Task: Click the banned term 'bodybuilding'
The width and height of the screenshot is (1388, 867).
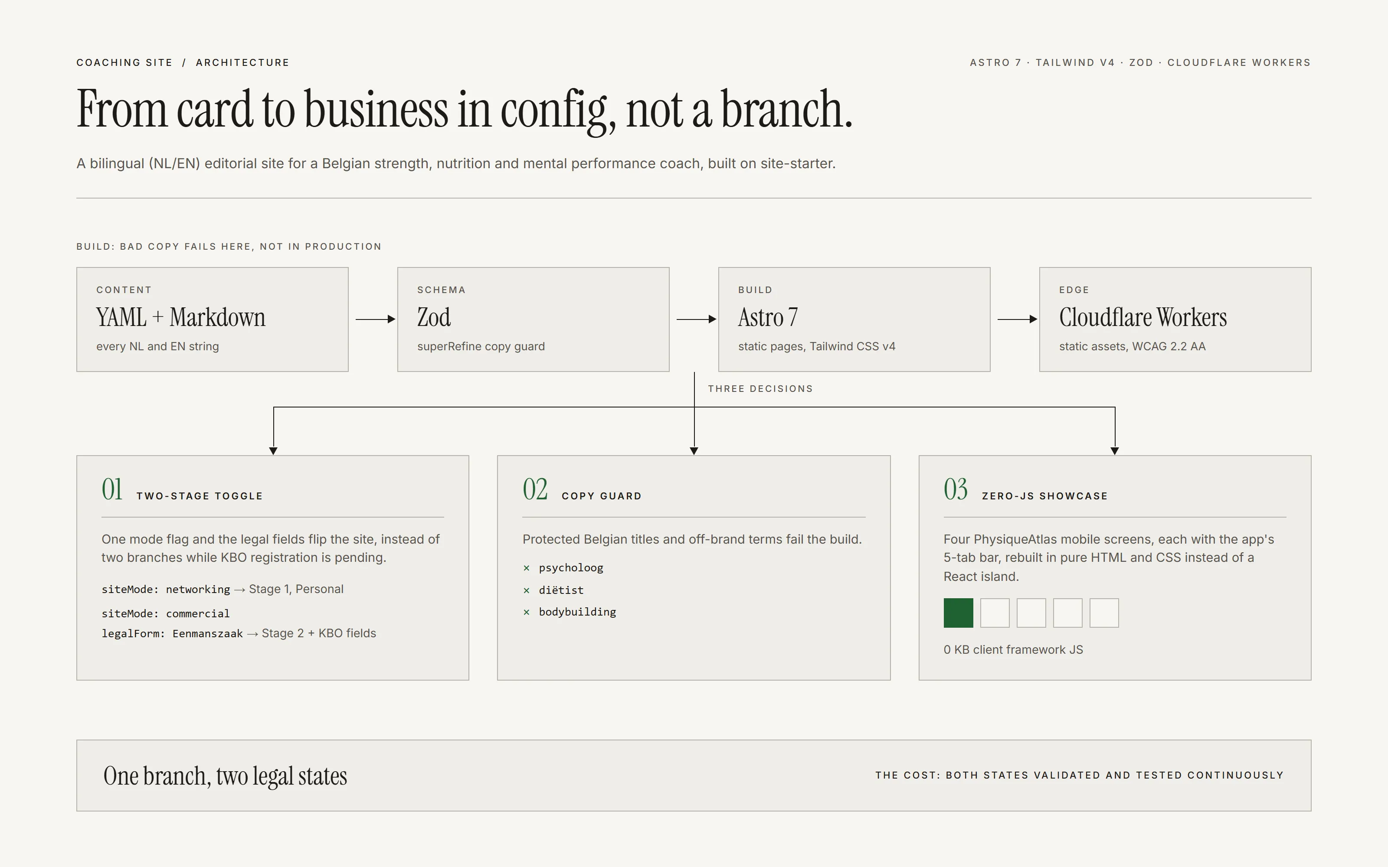Action: coord(578,612)
